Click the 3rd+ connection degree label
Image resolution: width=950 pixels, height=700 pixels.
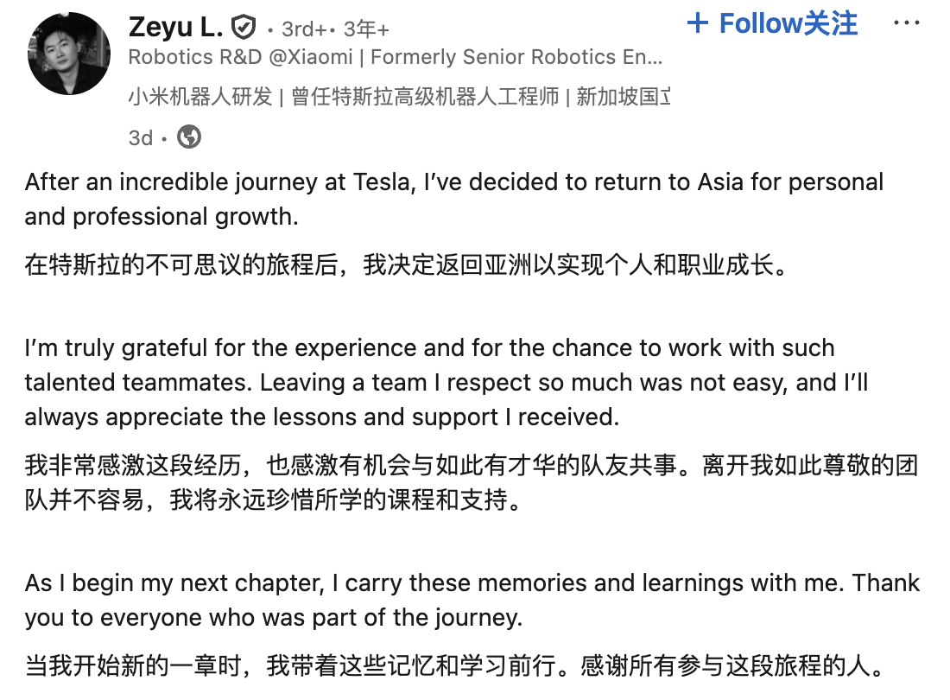304,29
